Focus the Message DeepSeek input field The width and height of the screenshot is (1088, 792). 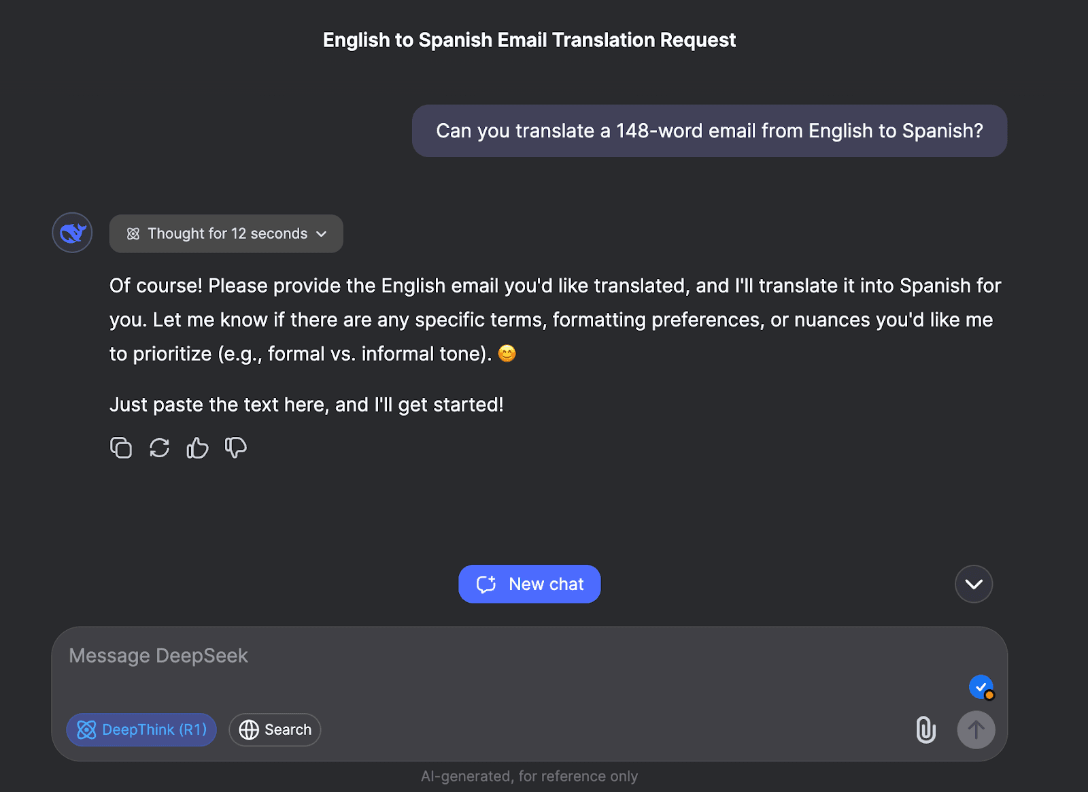[476, 656]
